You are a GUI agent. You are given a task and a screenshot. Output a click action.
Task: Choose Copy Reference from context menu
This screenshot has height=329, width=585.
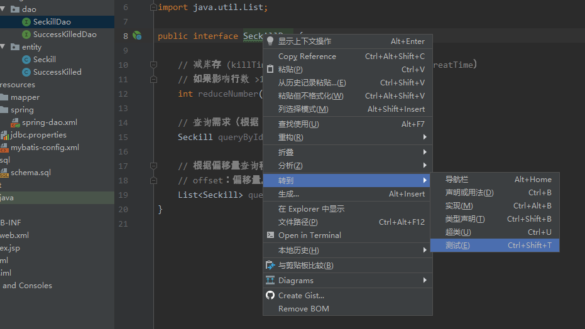pyautogui.click(x=347, y=57)
